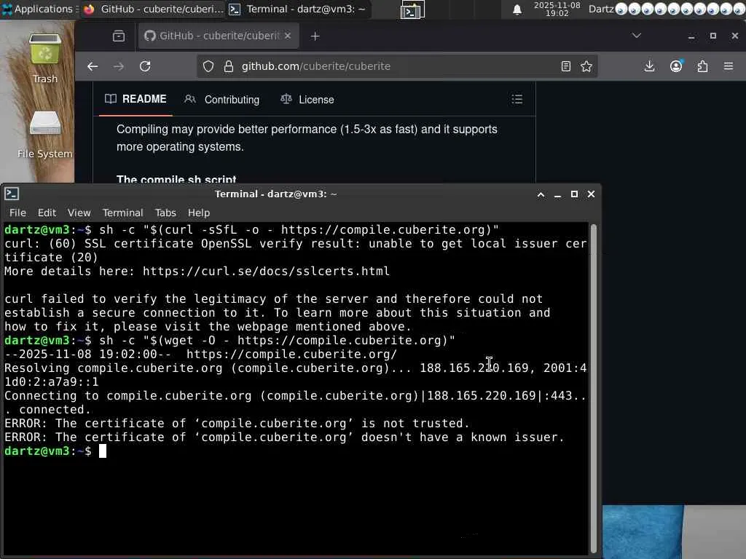The height and width of the screenshot is (559, 746).
Task: Open the terminal Help menu
Action: pos(199,213)
